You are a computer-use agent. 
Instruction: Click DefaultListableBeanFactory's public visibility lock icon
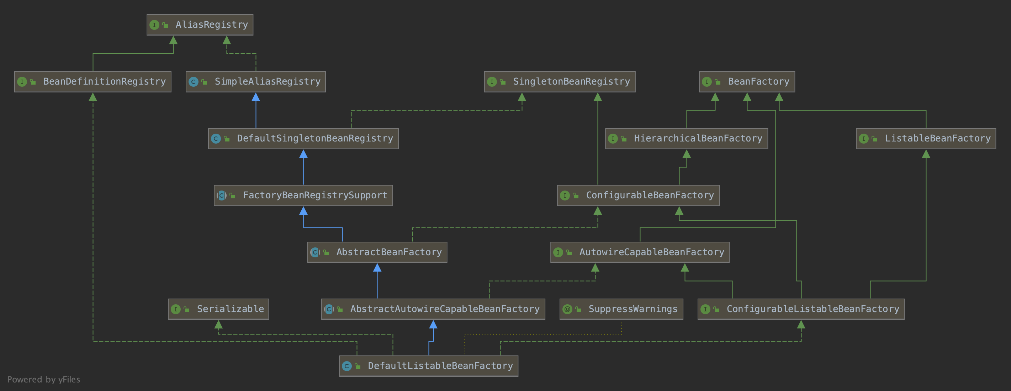pyautogui.click(x=358, y=366)
